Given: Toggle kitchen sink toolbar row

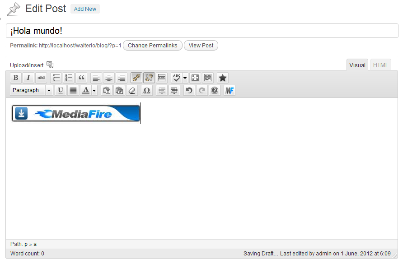Looking at the screenshot, I should (x=208, y=78).
